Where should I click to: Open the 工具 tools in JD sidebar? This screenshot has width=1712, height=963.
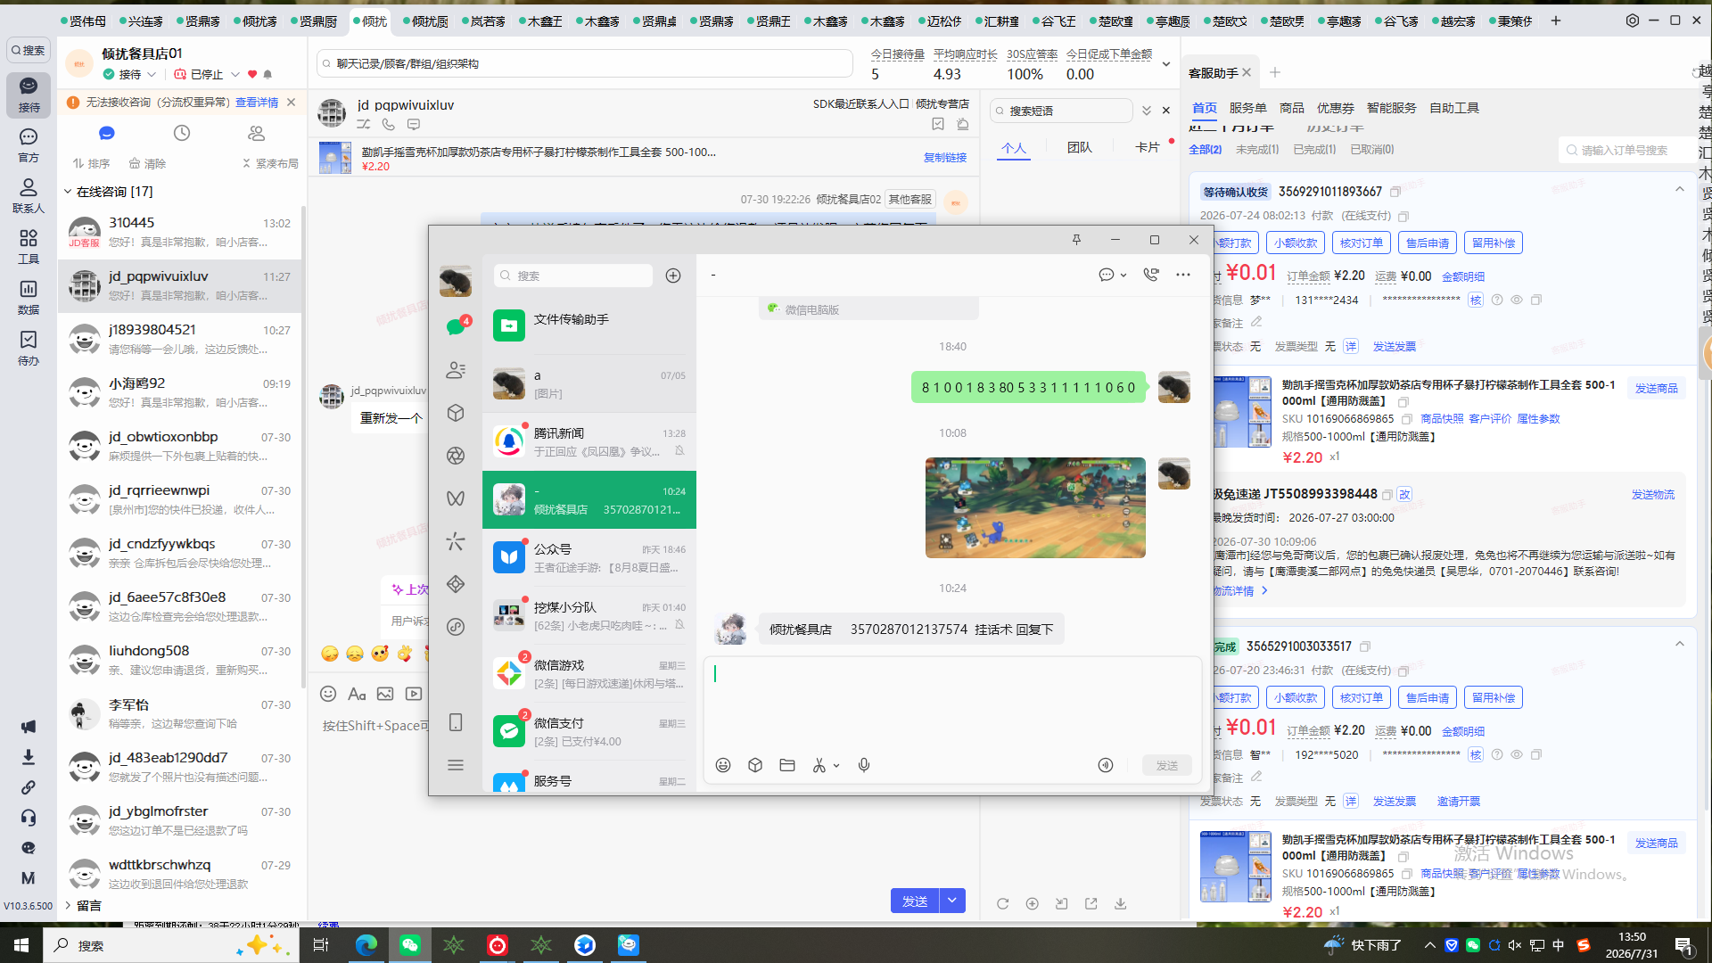pos(29,246)
